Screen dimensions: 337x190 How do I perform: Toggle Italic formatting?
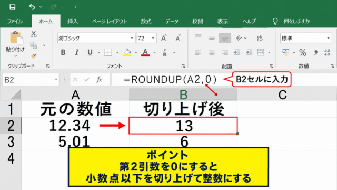point(76,52)
